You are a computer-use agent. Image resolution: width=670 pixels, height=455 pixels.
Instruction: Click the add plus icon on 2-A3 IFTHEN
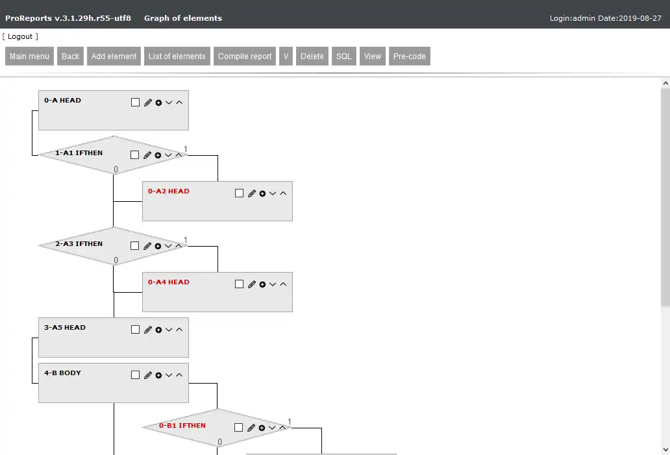tap(158, 246)
